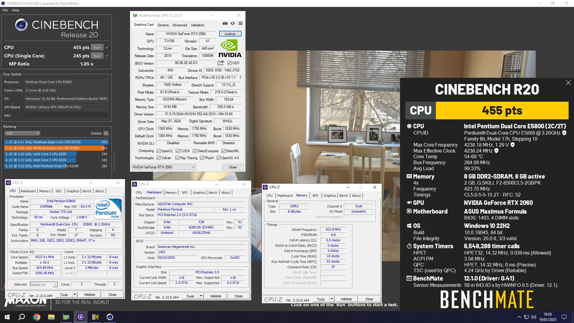Click the Windows Start button
The width and height of the screenshot is (574, 323).
coord(7,317)
